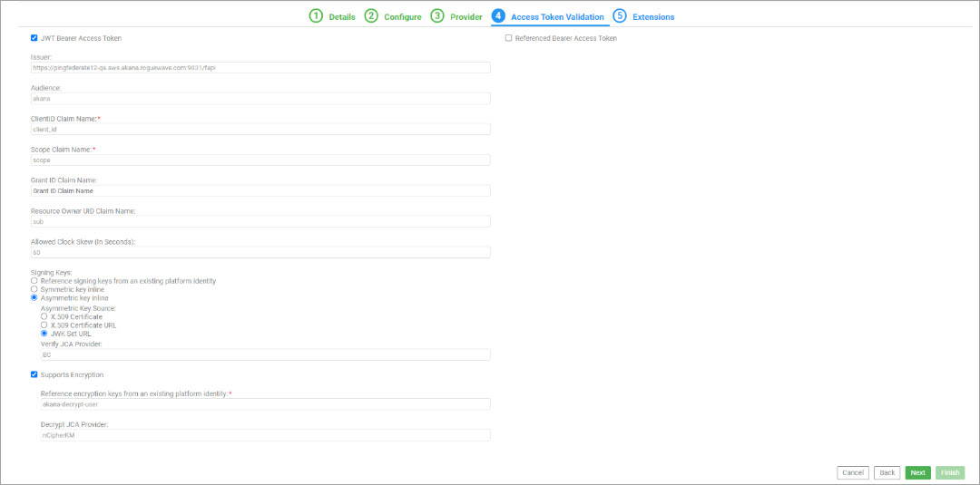Screen dimensions: 980x485
Task: Switch to the Extensions tab
Action: click(652, 17)
